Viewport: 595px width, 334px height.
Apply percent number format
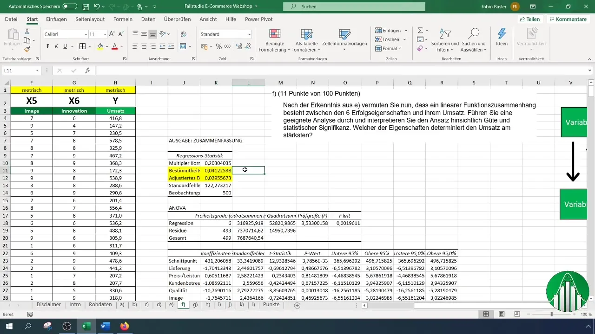coord(218,46)
